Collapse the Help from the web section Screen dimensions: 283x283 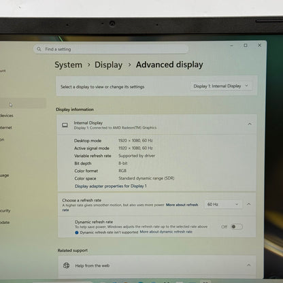(x=248, y=265)
